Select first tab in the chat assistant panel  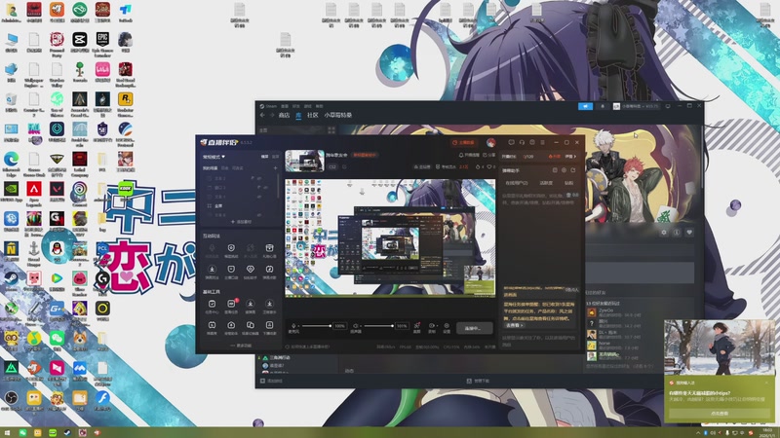click(x=517, y=183)
